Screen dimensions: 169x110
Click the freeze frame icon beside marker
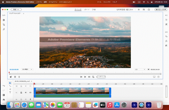point(15,77)
